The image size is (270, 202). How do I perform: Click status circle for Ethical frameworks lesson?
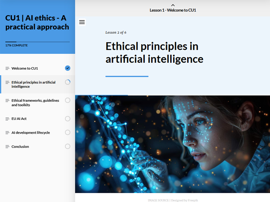click(x=67, y=100)
